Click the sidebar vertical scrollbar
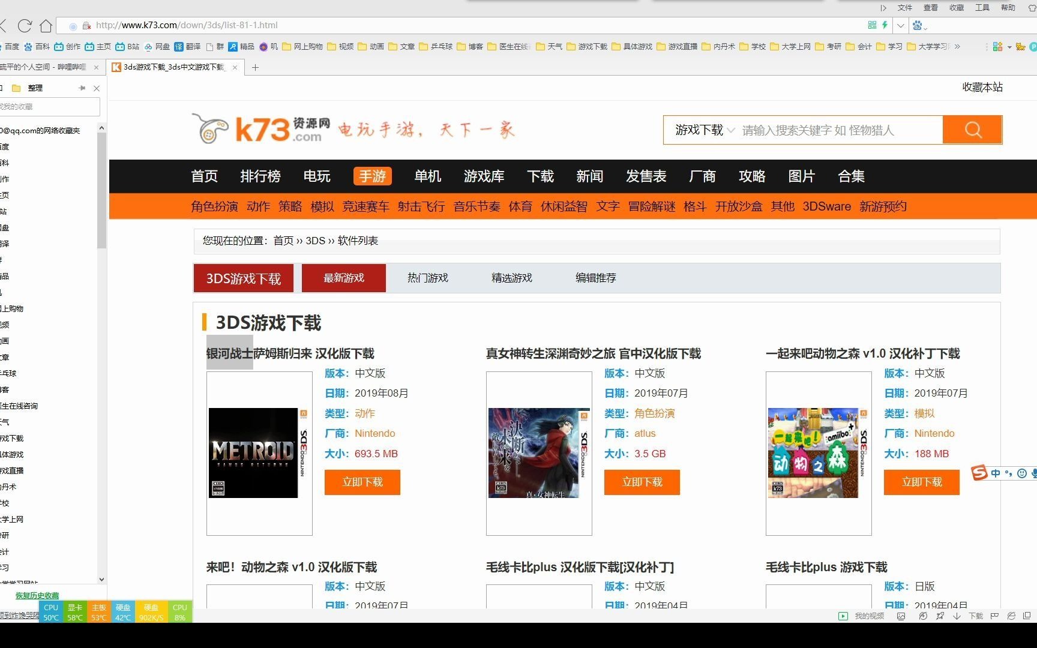Screen dimensions: 1037x648 (x=101, y=191)
